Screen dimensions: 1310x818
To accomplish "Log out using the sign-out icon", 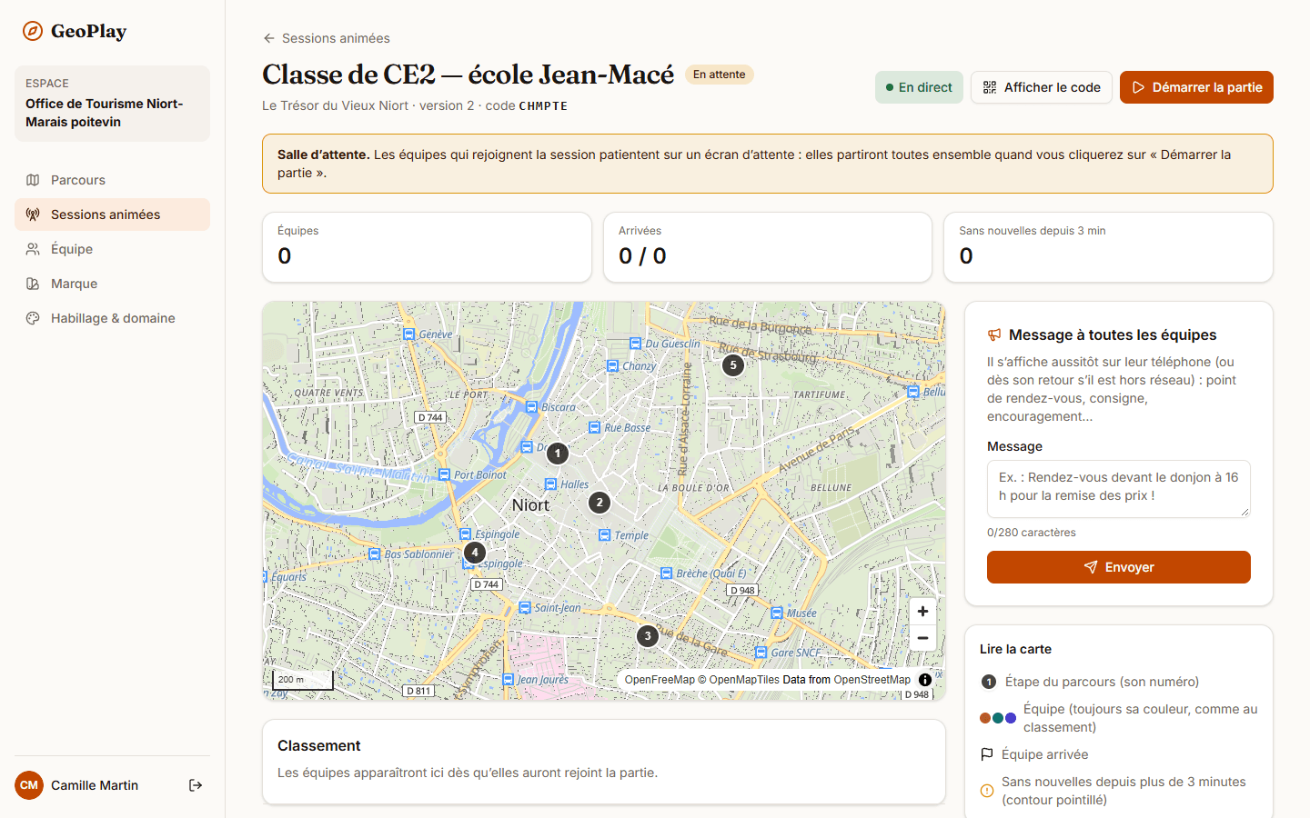I will pyautogui.click(x=196, y=785).
